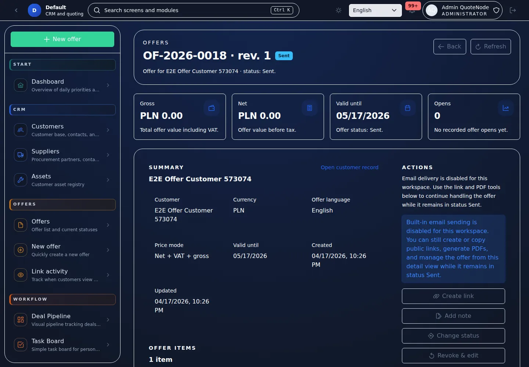Toggle the light/dark theme sun icon
This screenshot has height=367, width=529.
click(339, 10)
